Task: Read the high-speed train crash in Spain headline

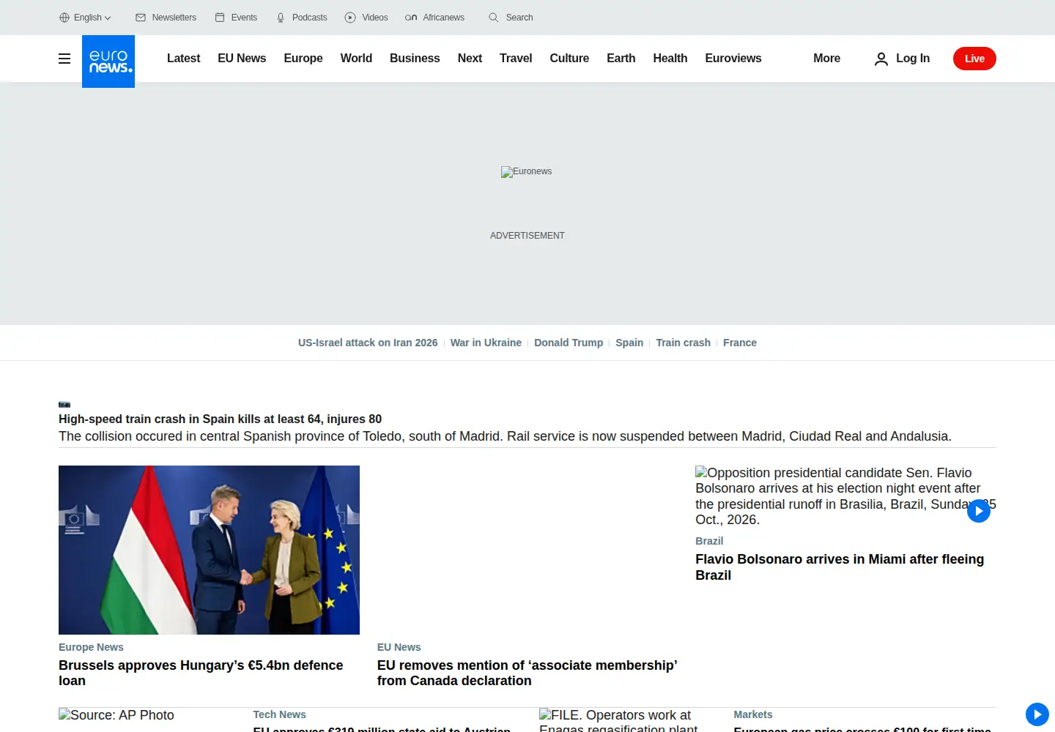Action: [220, 419]
